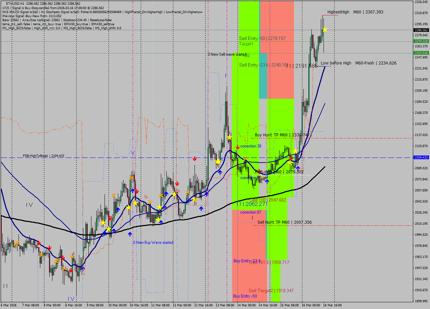
Task: Click blue up arrow above New Buy Wave text
Action: point(130,234)
